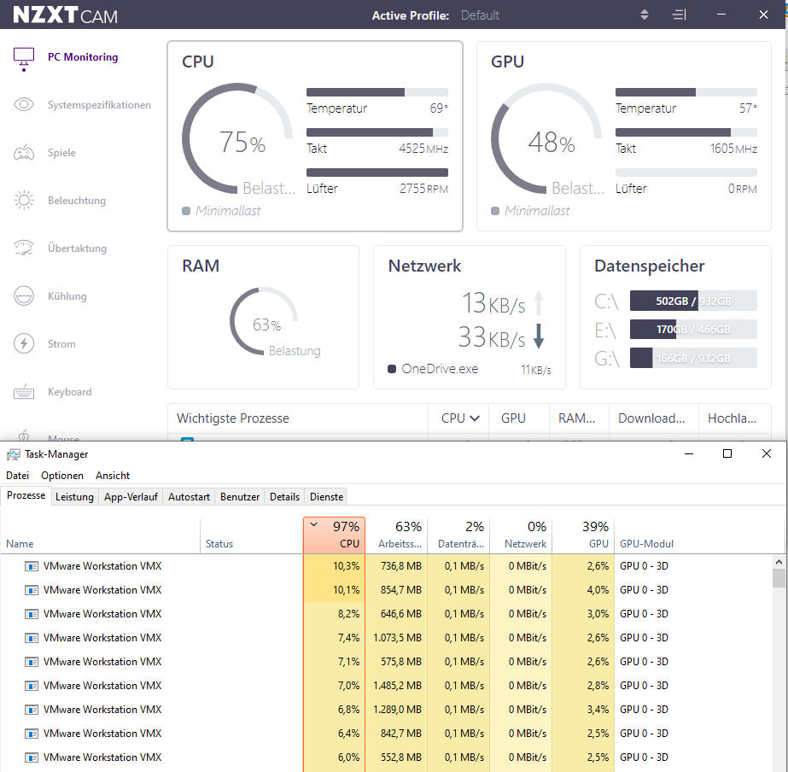Select the Beleuchtung sun icon
This screenshot has height=772, width=788.
[24, 200]
